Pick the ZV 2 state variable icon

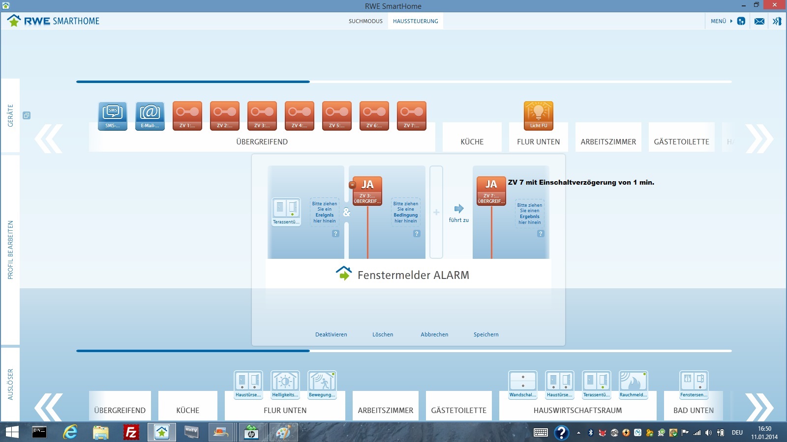point(225,116)
